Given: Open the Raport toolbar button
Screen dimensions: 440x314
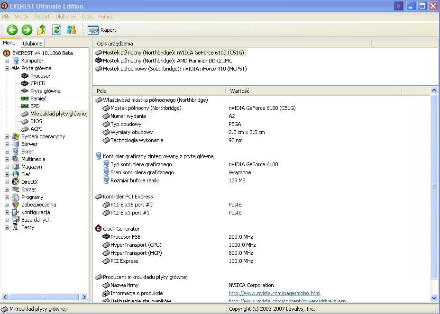Looking at the screenshot, I should click(102, 30).
